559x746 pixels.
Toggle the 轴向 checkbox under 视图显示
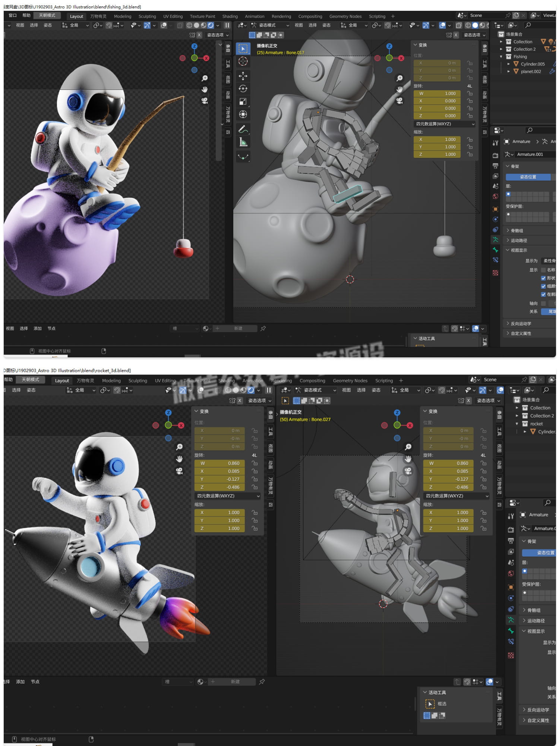[x=543, y=304]
